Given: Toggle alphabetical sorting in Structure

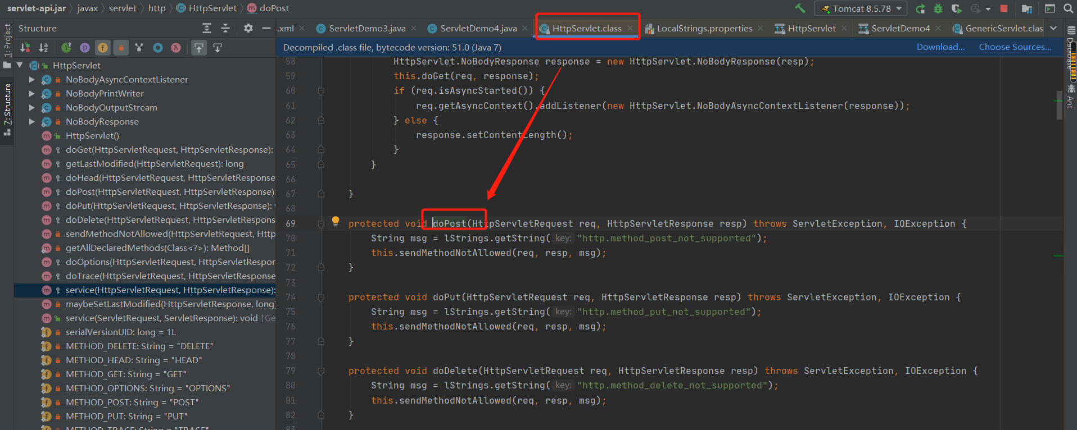Looking at the screenshot, I should (44, 48).
